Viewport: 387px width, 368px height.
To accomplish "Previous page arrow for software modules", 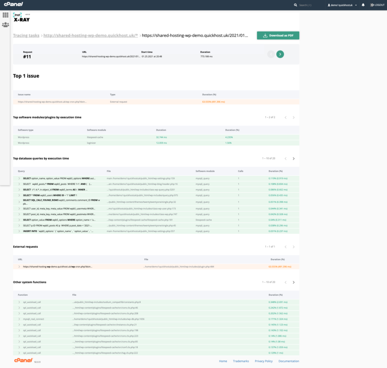I will point(286,118).
